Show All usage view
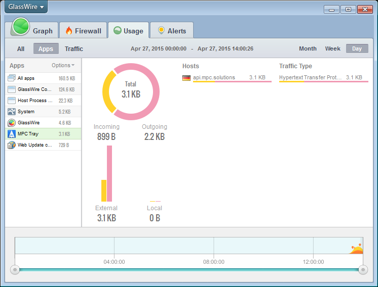This screenshot has width=378, height=287. (x=21, y=49)
